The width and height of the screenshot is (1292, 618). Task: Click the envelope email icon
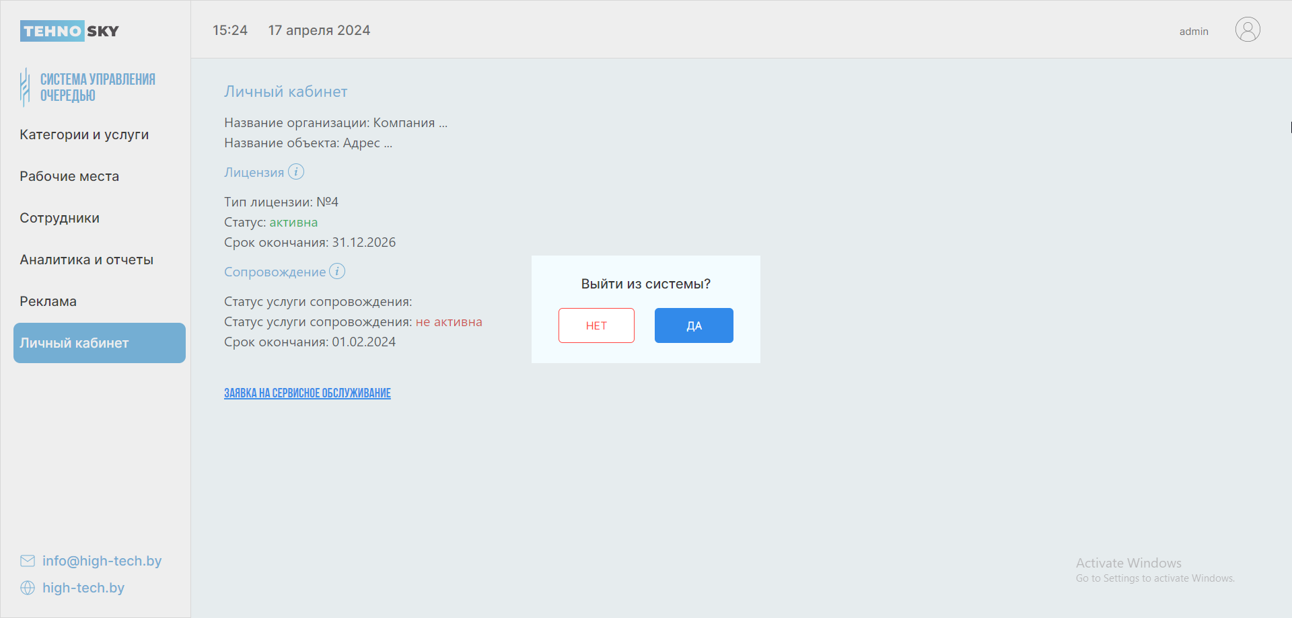(x=28, y=561)
